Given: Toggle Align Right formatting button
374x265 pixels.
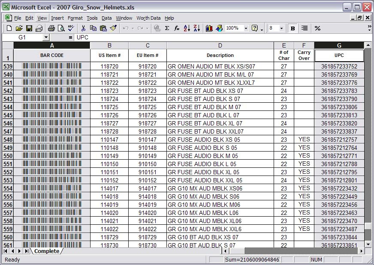Looking at the screenshot, I should (x=305, y=28).
